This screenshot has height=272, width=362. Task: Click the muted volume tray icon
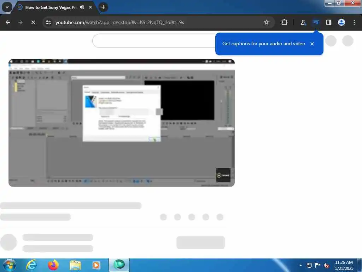point(326,265)
